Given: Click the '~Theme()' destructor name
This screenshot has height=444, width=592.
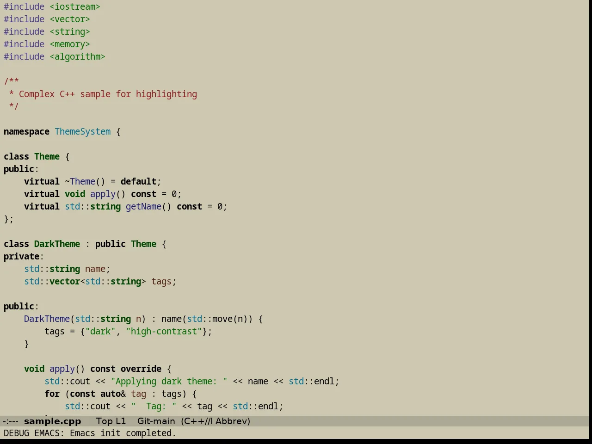Looking at the screenshot, I should tap(85, 182).
